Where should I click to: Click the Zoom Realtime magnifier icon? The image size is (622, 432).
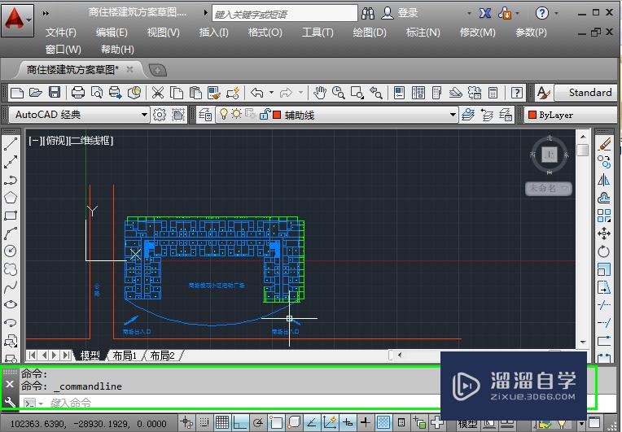coord(339,93)
